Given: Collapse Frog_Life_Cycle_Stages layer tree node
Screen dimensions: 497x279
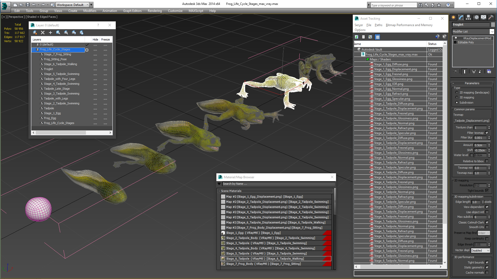Looking at the screenshot, I should click(33, 50).
